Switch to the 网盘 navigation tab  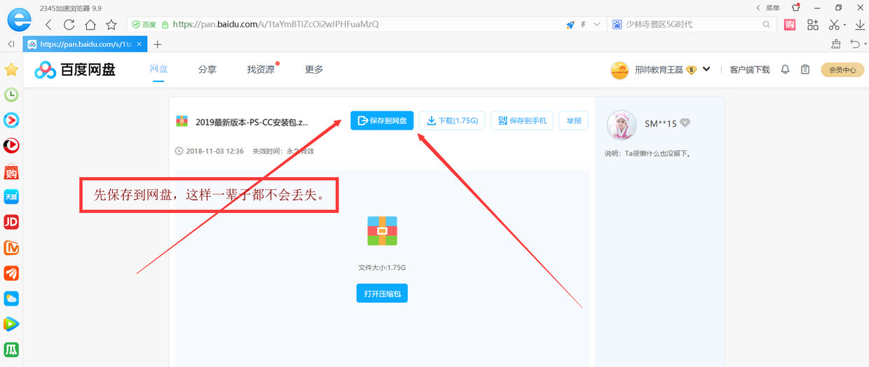158,69
